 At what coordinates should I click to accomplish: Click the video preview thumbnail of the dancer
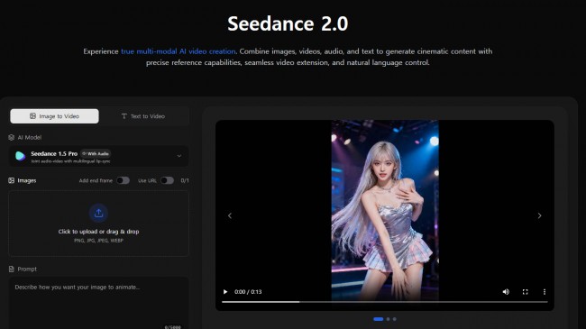point(385,210)
